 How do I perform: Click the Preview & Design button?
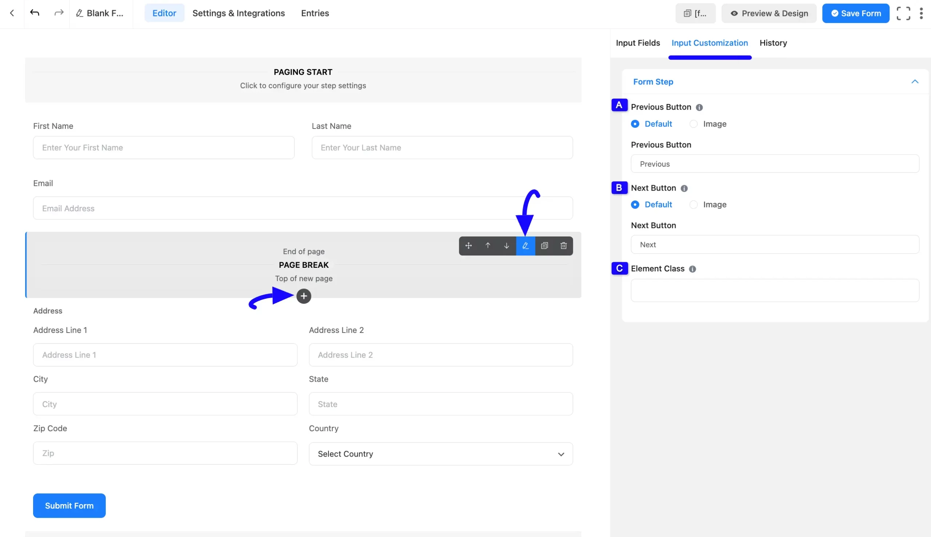(769, 13)
